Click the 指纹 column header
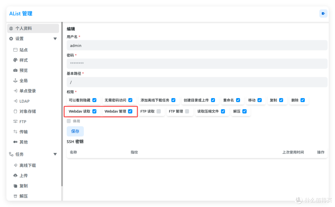This screenshot has width=335, height=207. 134,152
